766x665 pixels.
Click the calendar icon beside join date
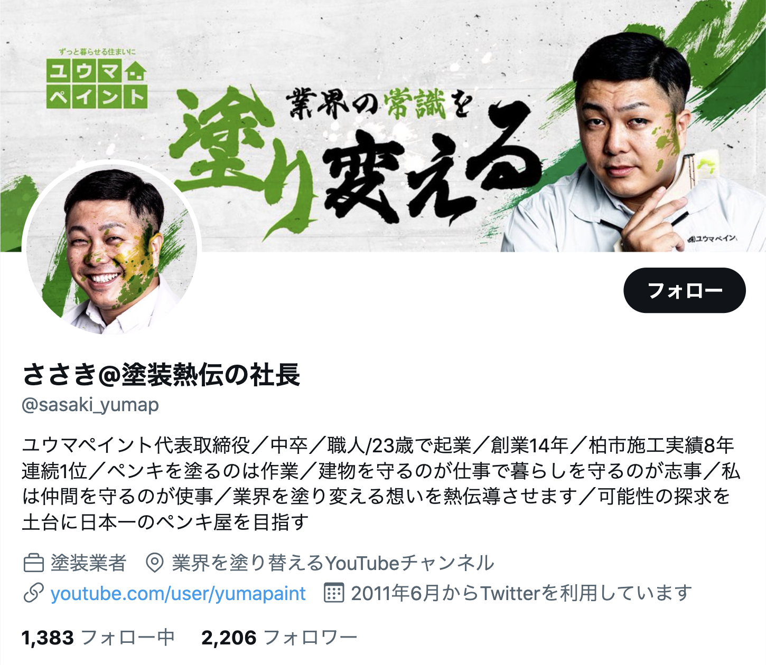[x=333, y=593]
